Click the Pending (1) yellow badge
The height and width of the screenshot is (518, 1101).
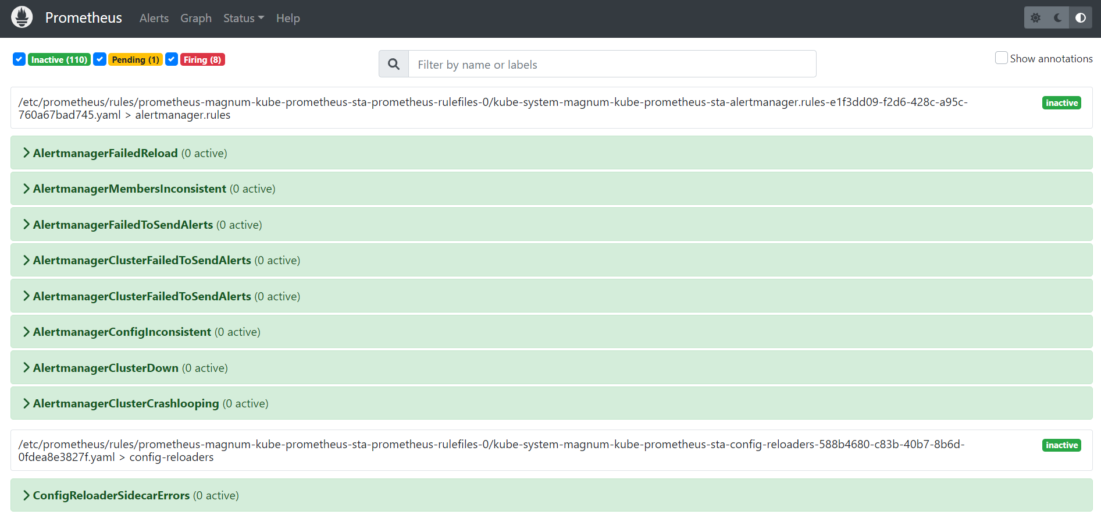(136, 60)
